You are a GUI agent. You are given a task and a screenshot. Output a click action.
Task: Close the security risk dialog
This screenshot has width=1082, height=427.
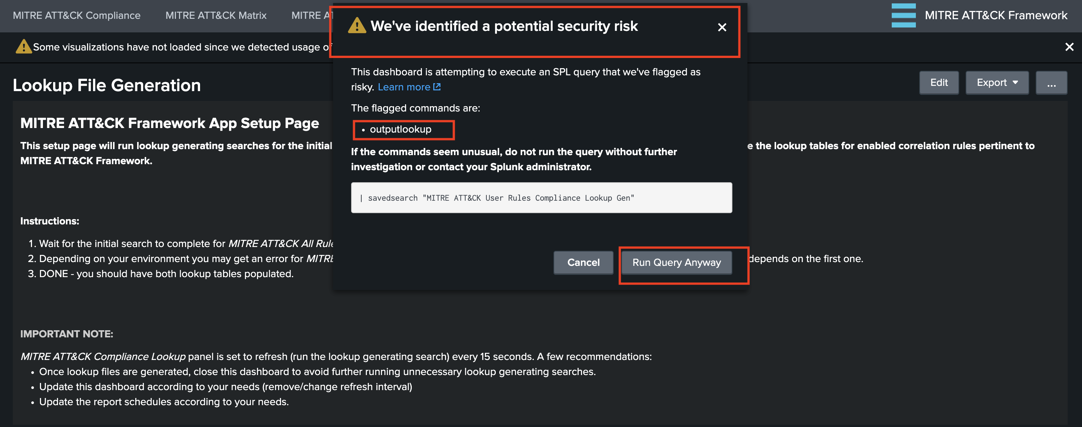pos(721,27)
